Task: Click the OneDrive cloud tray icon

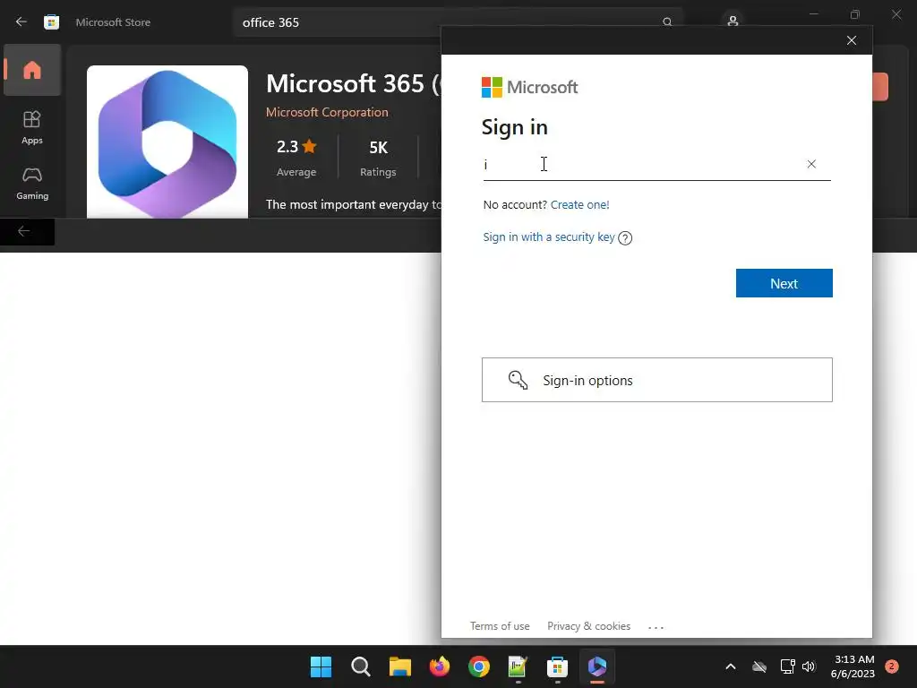Action: [759, 666]
